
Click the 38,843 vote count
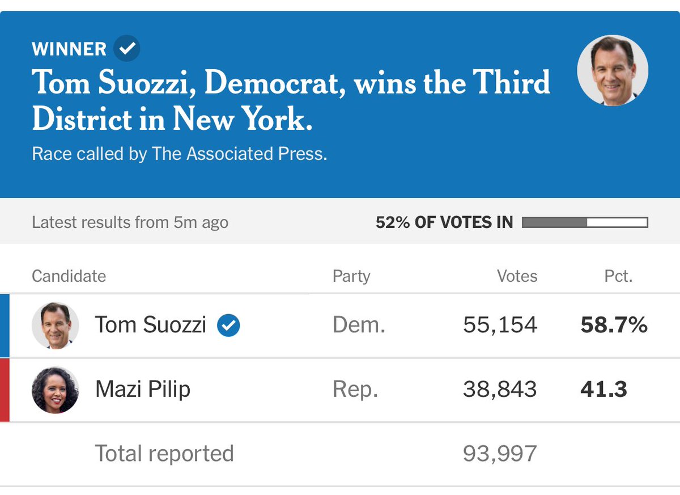(500, 389)
